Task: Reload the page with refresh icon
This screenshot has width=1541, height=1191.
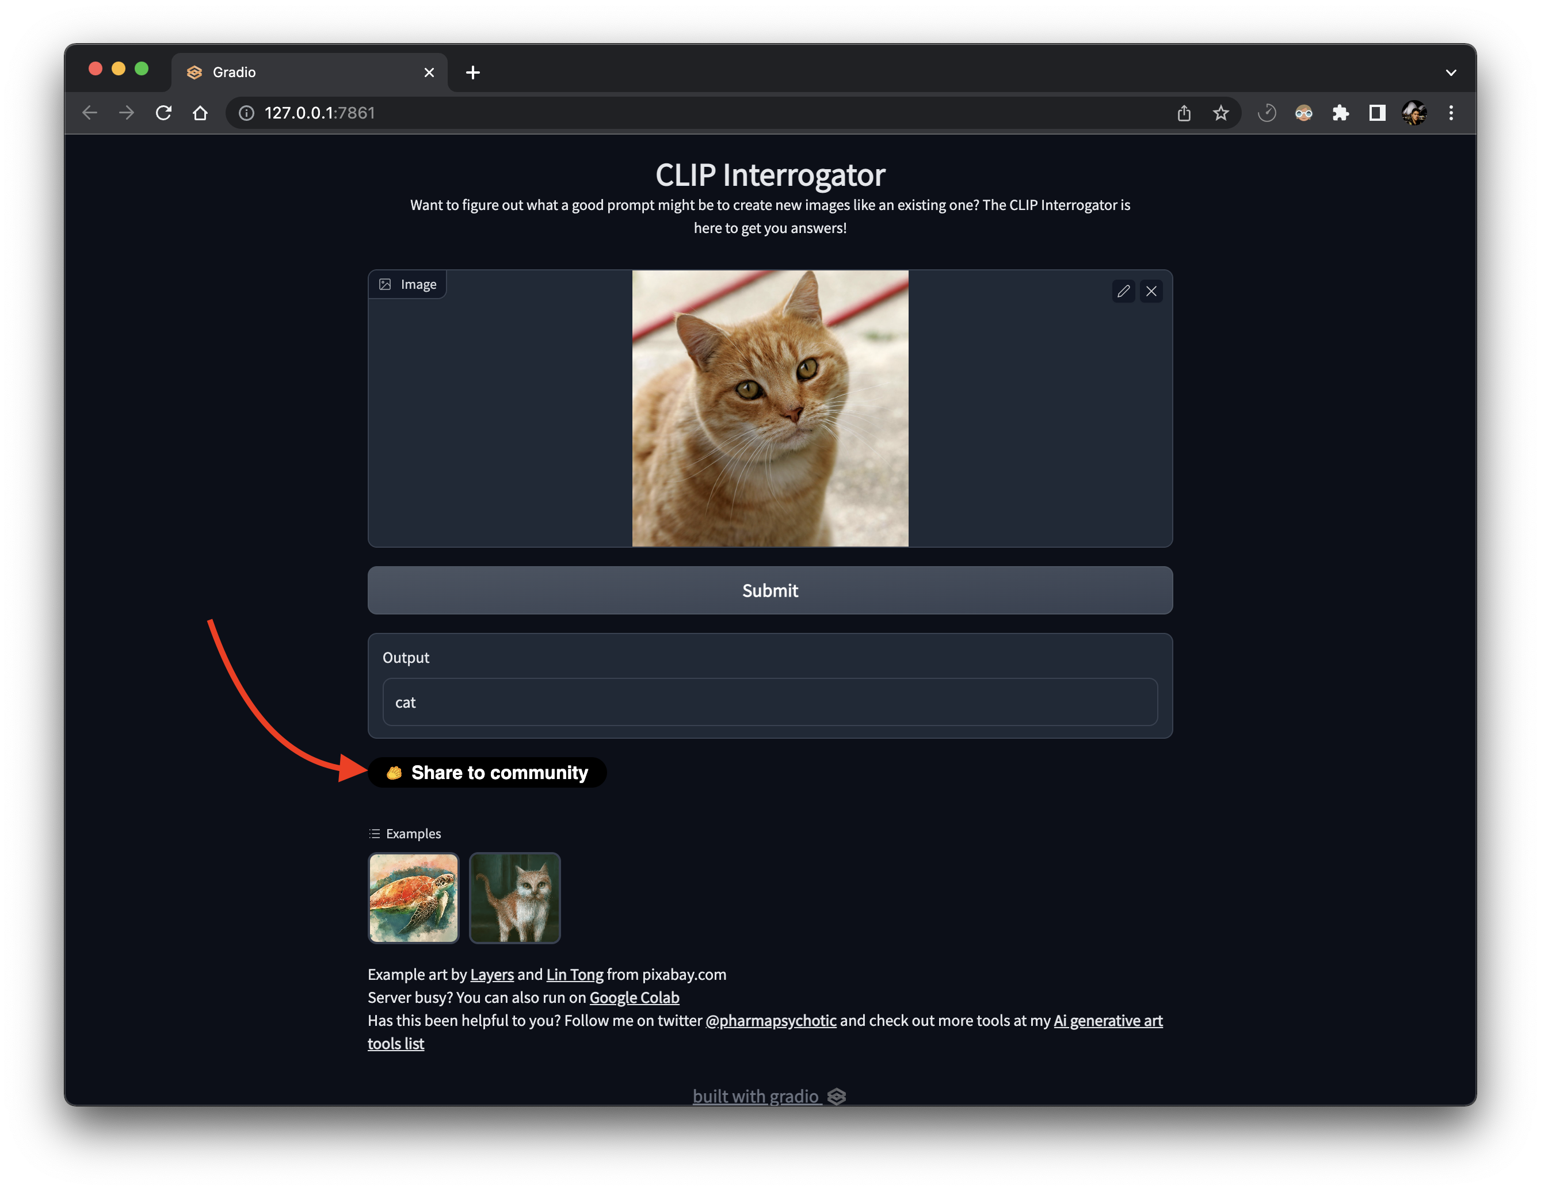Action: click(163, 113)
